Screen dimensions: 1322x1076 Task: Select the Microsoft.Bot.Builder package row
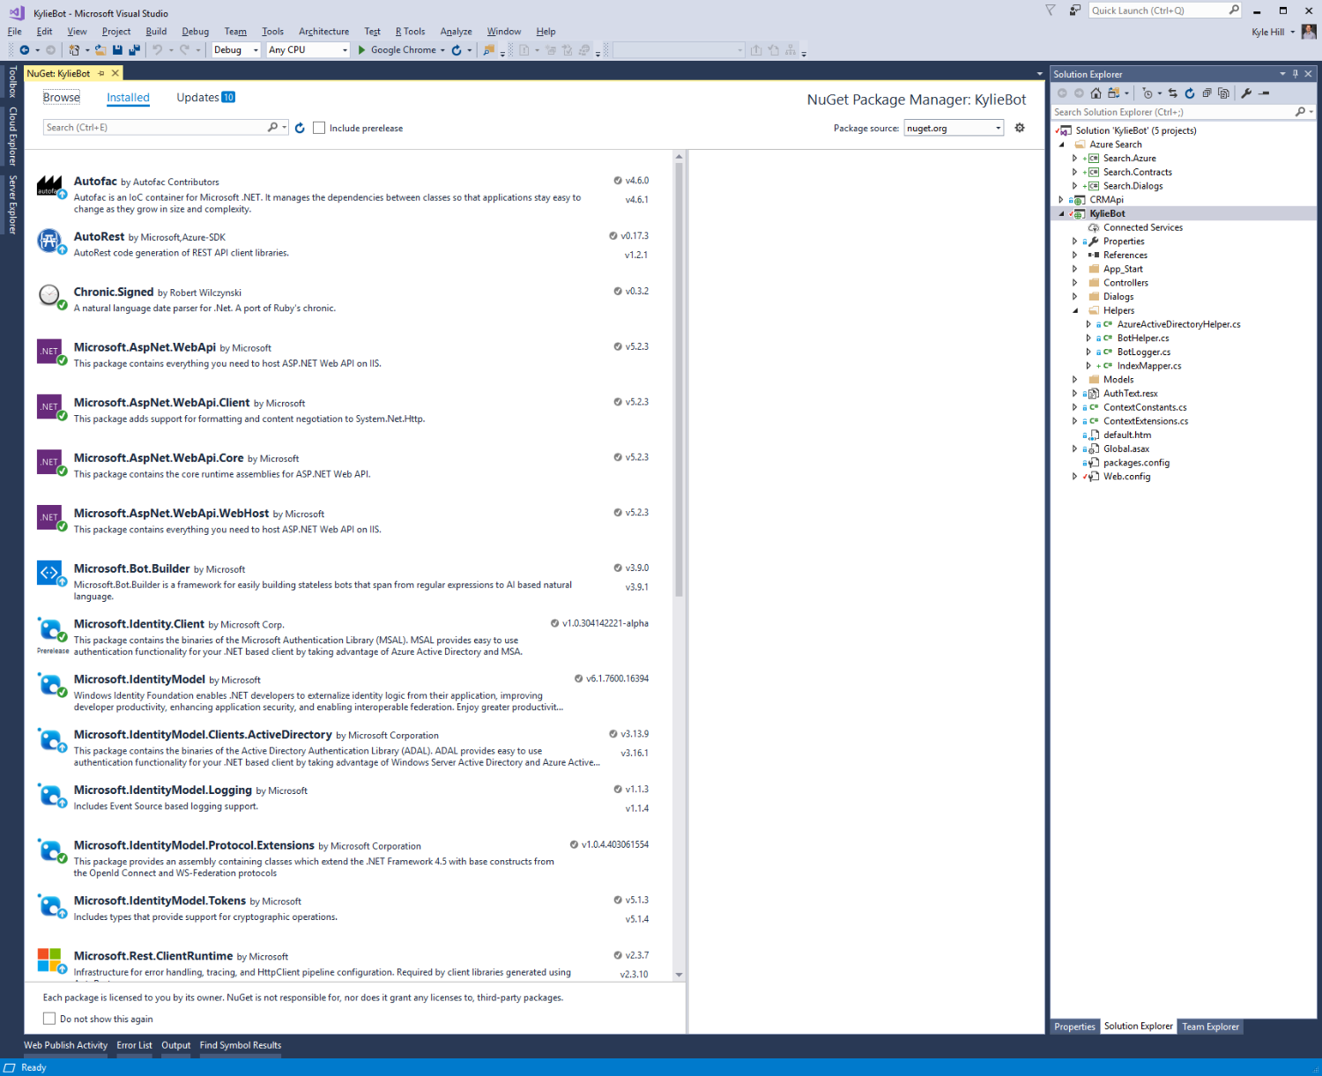(347, 582)
